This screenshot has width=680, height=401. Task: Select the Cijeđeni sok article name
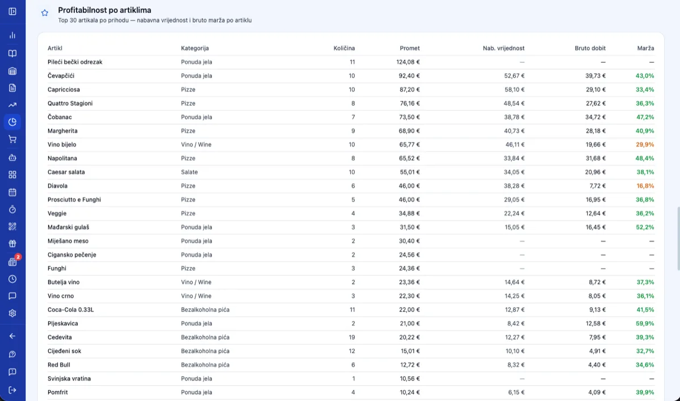point(65,351)
